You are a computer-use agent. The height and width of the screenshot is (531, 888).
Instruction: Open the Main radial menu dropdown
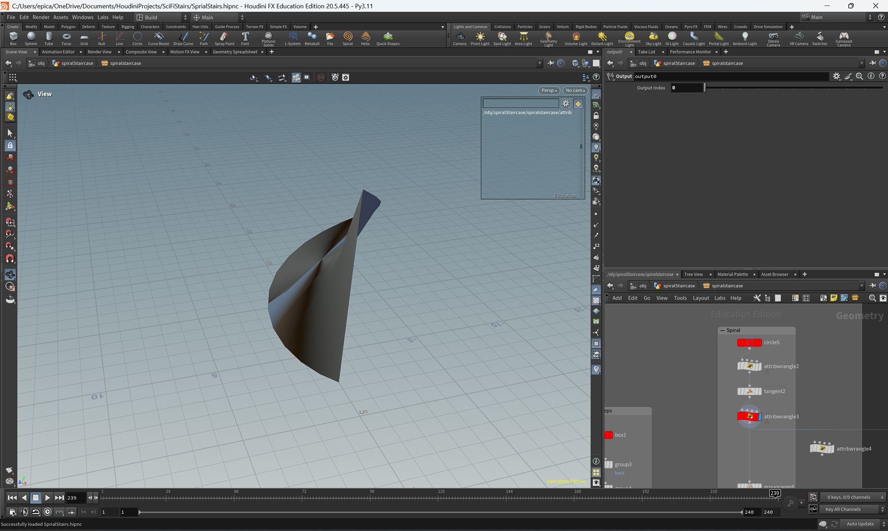(x=219, y=17)
